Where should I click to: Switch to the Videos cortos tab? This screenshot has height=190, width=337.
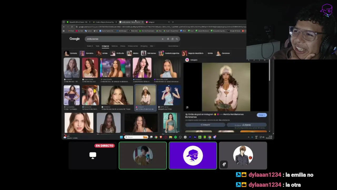[x=133, y=46]
